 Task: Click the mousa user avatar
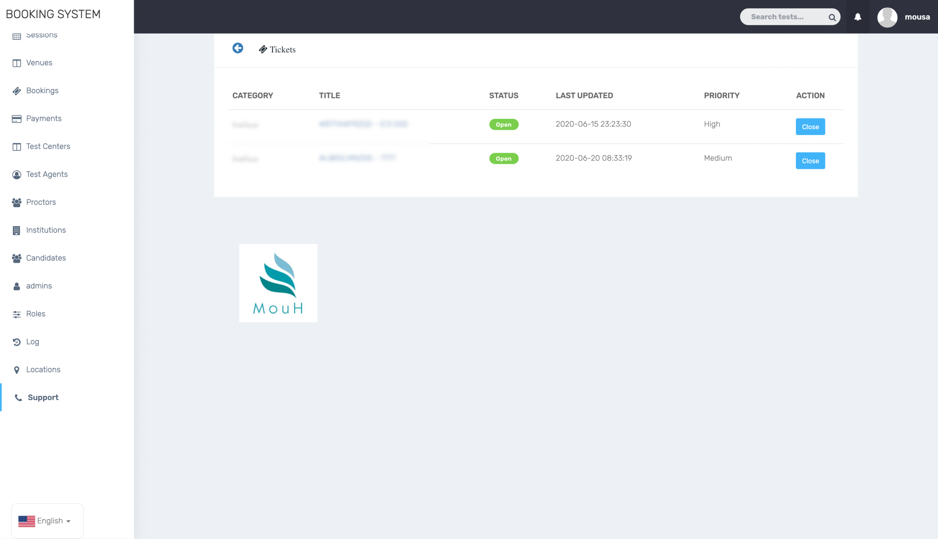pyautogui.click(x=887, y=17)
